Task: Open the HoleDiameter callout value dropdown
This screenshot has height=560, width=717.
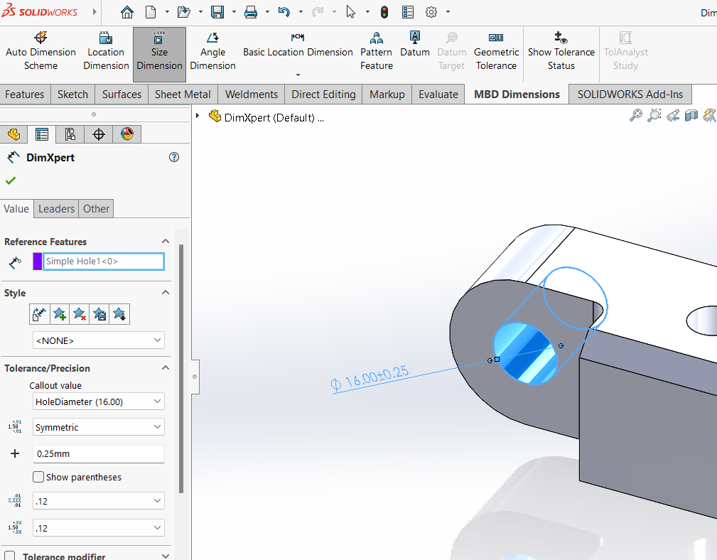Action: [x=98, y=401]
